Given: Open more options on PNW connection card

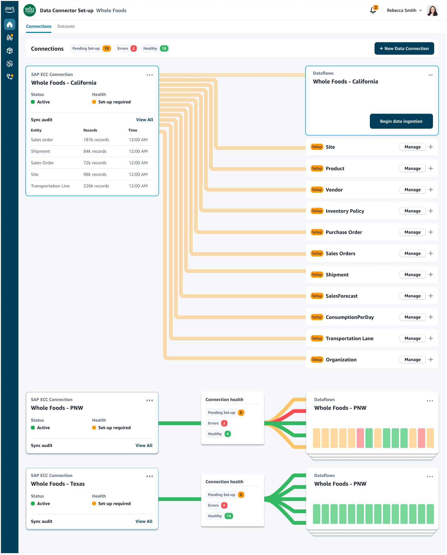Looking at the screenshot, I should (x=150, y=400).
